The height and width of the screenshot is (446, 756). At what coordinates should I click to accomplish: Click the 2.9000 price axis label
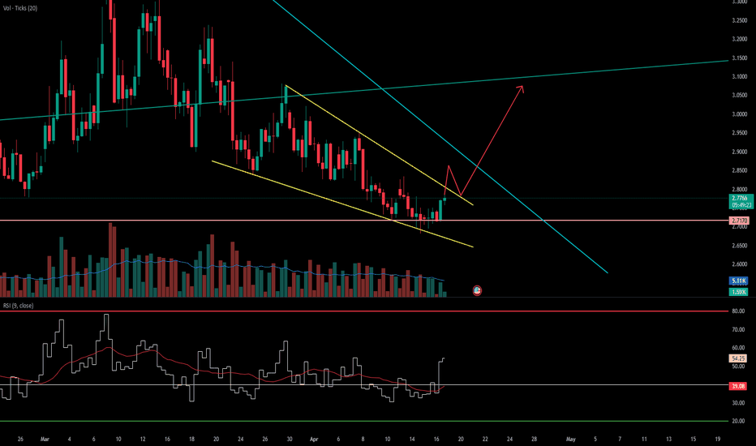740,152
